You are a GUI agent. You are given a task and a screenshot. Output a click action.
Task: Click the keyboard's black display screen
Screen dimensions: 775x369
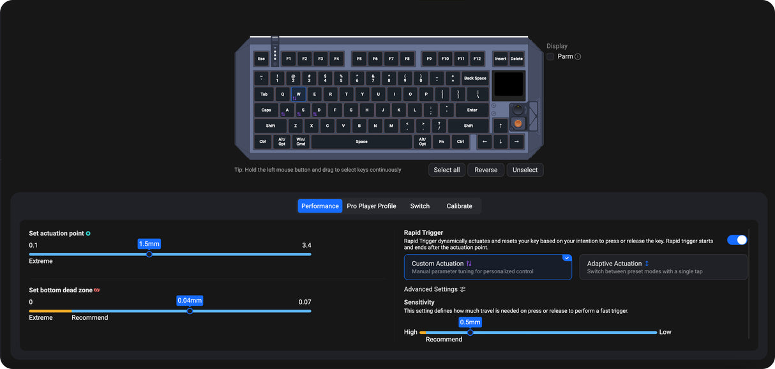509,84
